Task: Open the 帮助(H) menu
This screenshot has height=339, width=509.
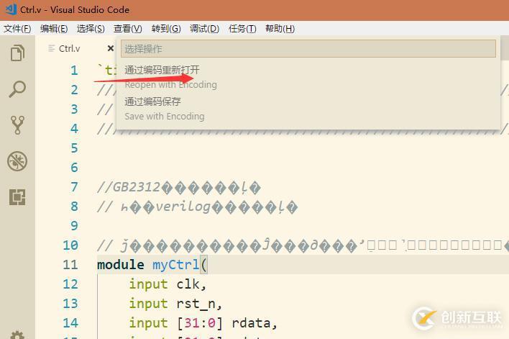Action: pyautogui.click(x=280, y=29)
